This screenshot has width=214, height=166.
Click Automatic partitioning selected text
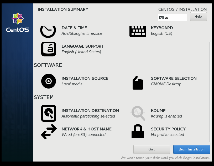88,116
